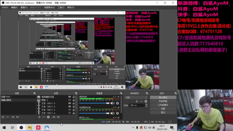Toggle the lock on 图像 2 source
Viewport: 233px width, 131px height.
click(x=74, y=100)
